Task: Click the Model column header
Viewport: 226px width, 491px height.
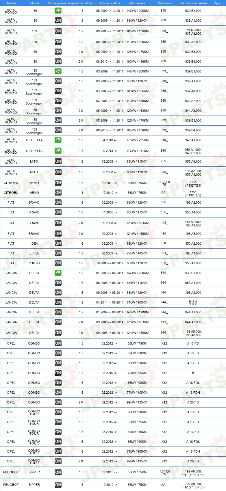Action: coord(34,3)
